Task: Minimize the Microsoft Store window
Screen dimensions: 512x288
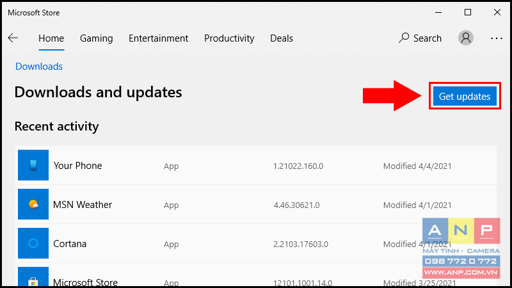Action: tap(438, 12)
